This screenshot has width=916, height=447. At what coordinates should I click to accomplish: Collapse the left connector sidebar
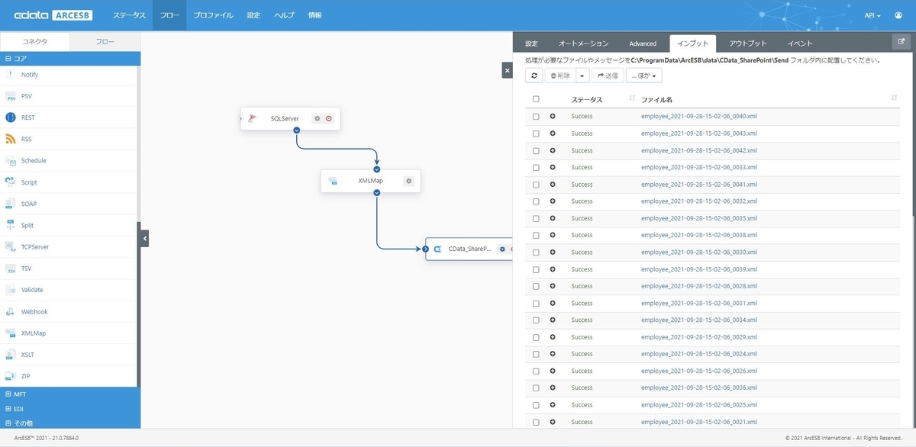click(x=144, y=239)
